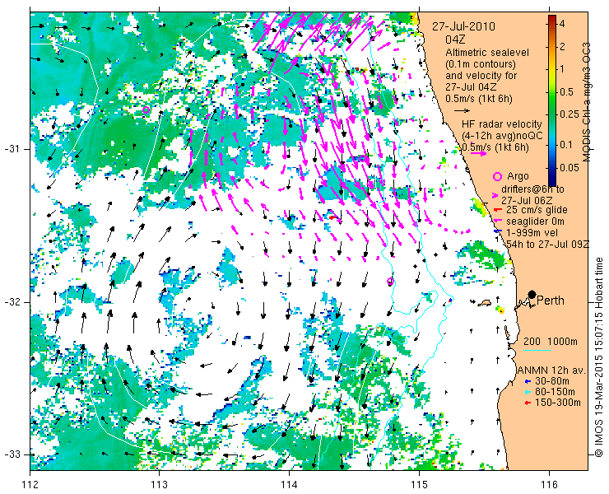Click the -32 latitude axis label

(13, 302)
